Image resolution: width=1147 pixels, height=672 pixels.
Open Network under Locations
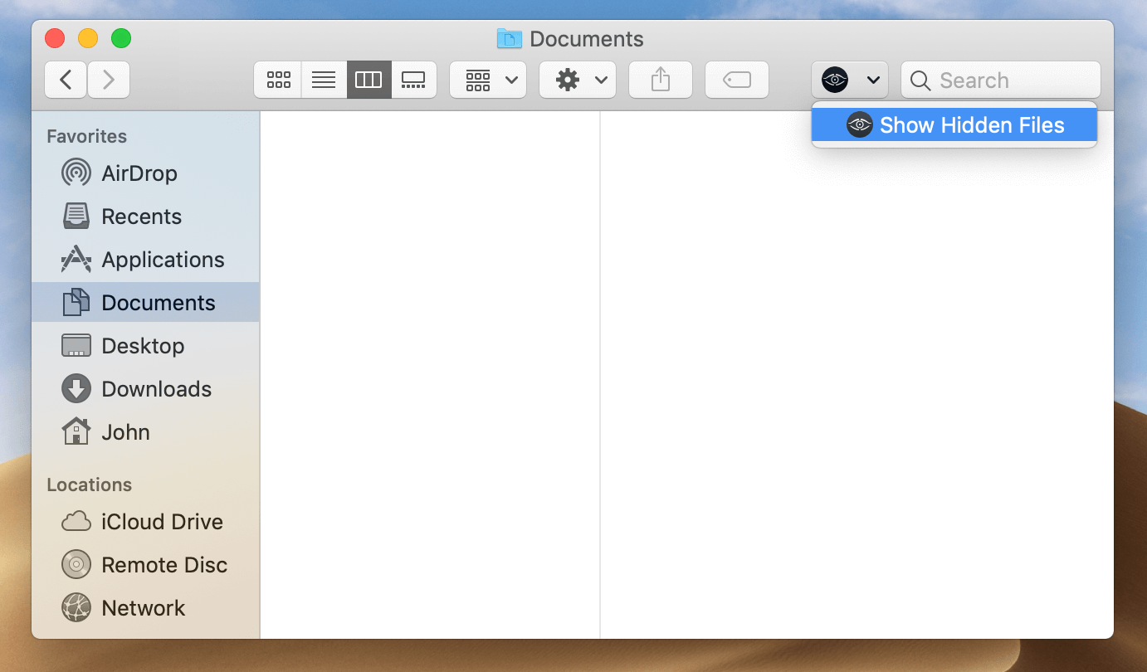143,607
